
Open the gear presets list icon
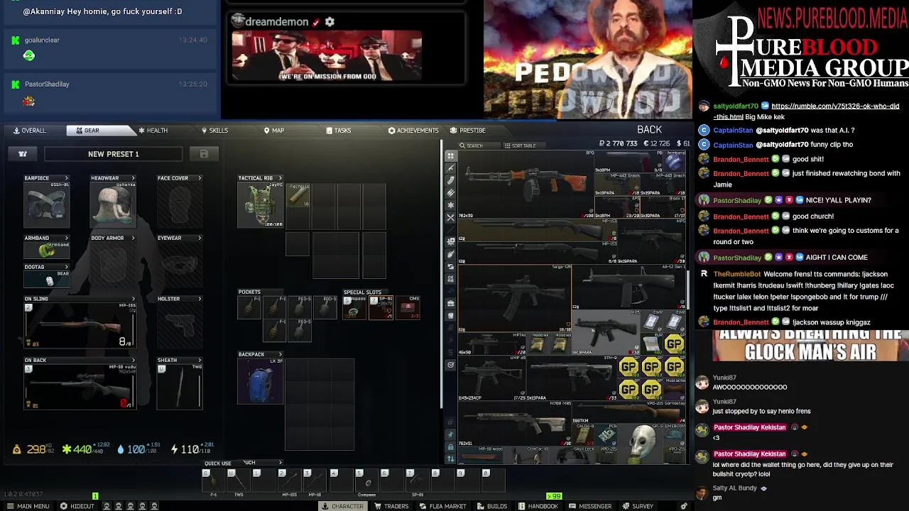coord(23,154)
